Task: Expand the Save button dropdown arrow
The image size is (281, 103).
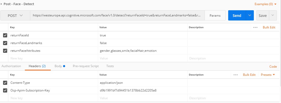Action: tap(273, 15)
